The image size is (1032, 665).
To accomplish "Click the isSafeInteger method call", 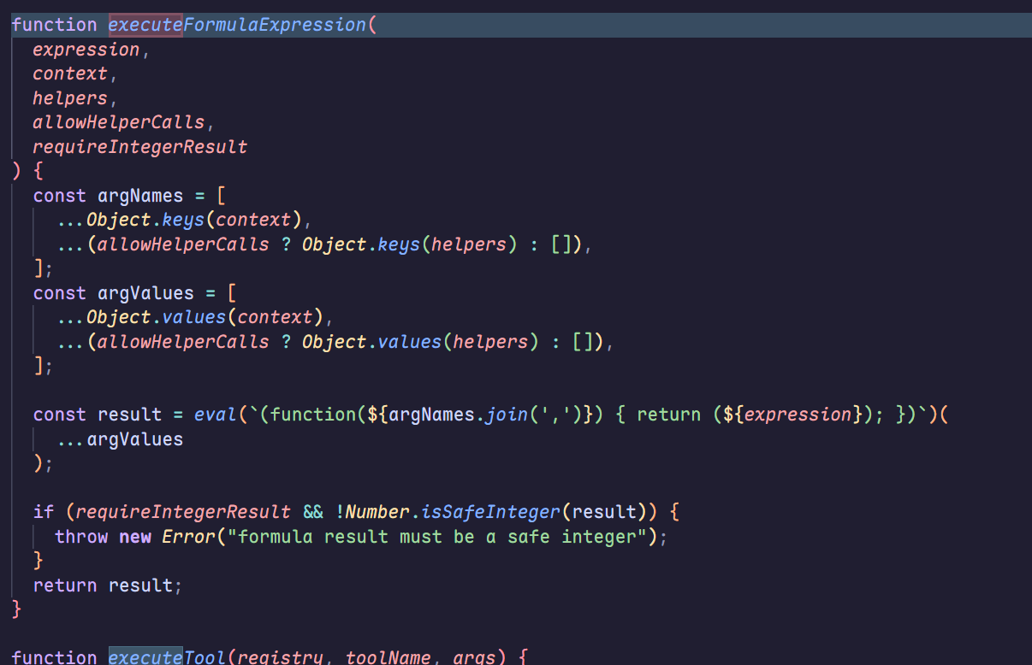I will point(490,512).
